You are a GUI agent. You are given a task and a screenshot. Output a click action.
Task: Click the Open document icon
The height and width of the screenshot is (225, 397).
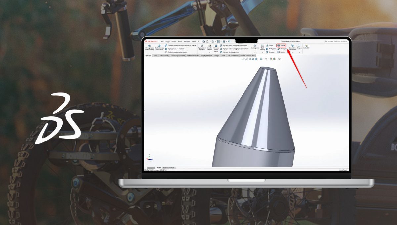(213, 42)
